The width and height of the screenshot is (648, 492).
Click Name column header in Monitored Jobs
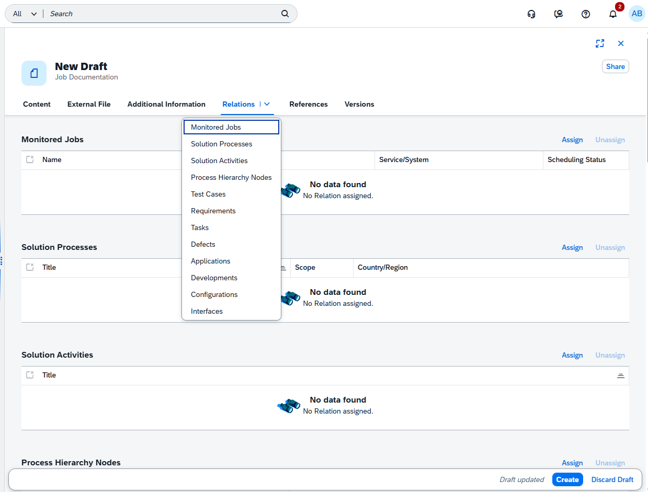pyautogui.click(x=52, y=159)
